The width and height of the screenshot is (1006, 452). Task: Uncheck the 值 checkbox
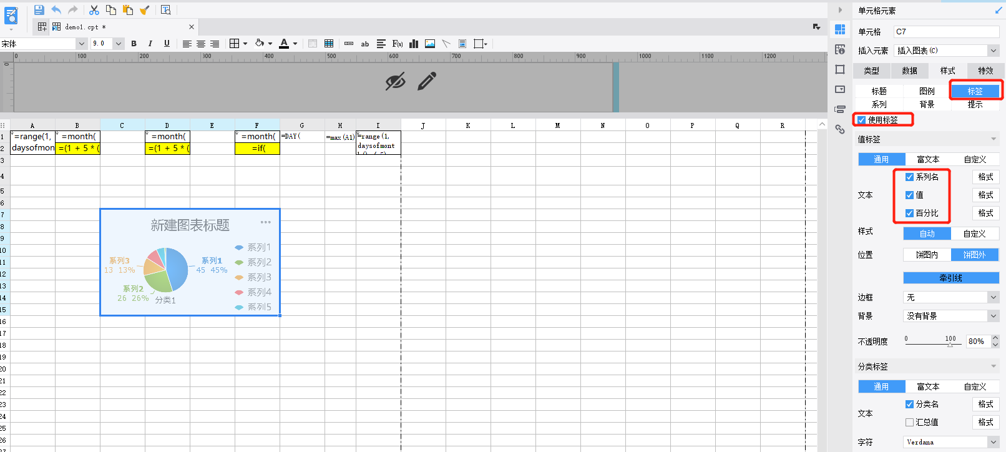909,195
